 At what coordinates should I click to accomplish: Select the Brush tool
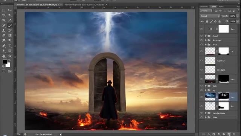coord(10,26)
